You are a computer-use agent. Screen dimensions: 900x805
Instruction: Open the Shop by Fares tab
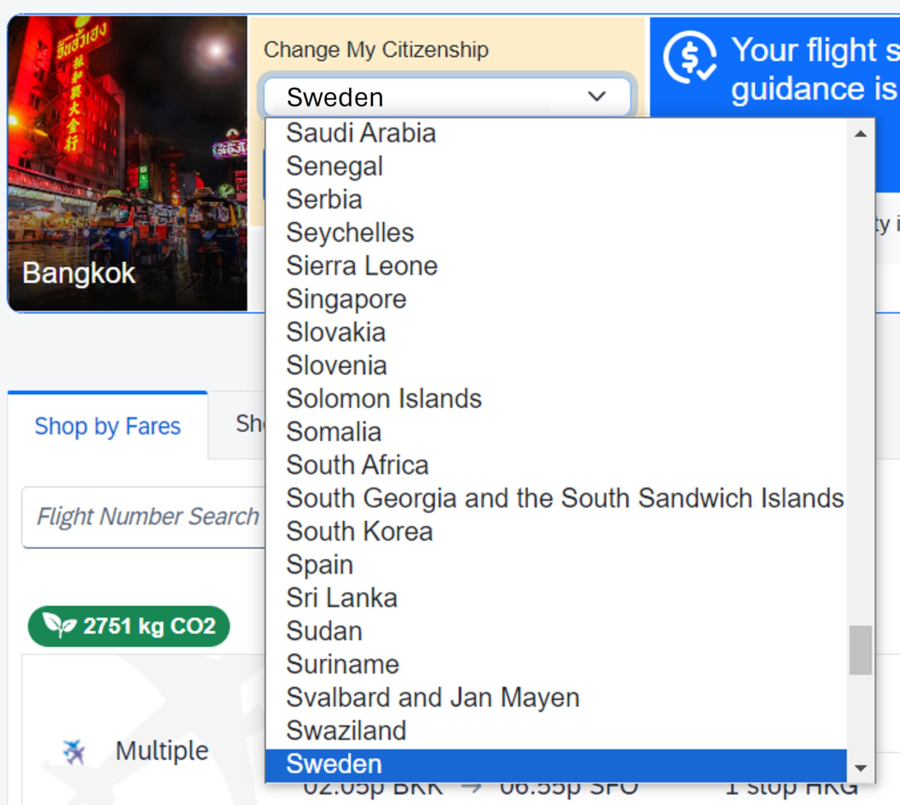tap(107, 426)
